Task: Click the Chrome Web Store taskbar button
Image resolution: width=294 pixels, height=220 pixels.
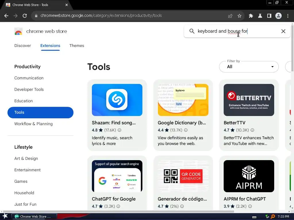Action: point(34,217)
